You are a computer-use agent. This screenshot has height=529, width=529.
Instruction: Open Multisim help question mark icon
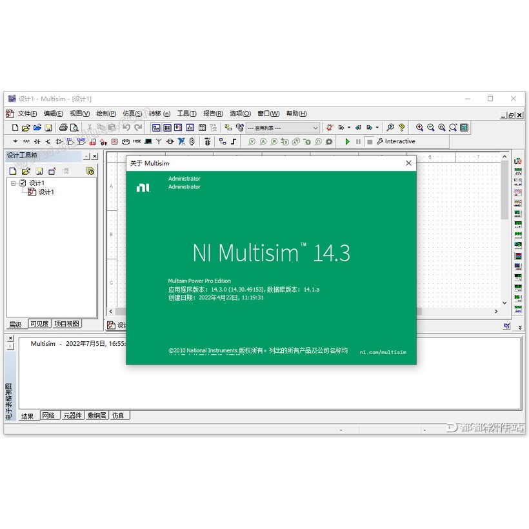tap(401, 128)
